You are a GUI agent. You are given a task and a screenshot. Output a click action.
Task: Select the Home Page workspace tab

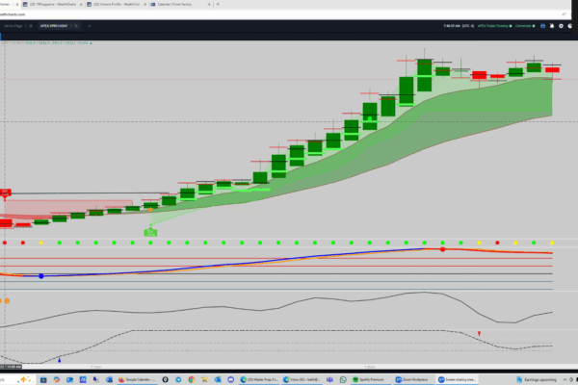click(x=13, y=26)
